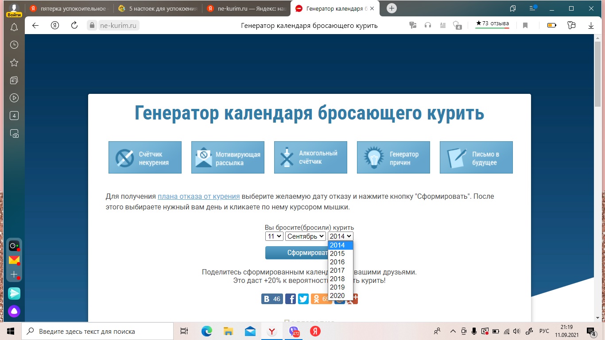Open the notifications bell in sidebar
The height and width of the screenshot is (340, 605).
(14, 27)
